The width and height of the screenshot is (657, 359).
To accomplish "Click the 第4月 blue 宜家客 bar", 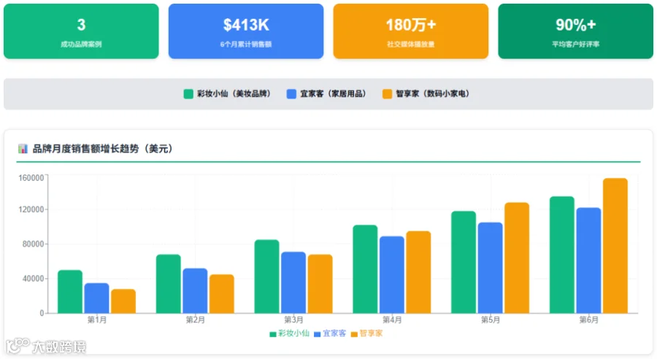I will coord(392,275).
